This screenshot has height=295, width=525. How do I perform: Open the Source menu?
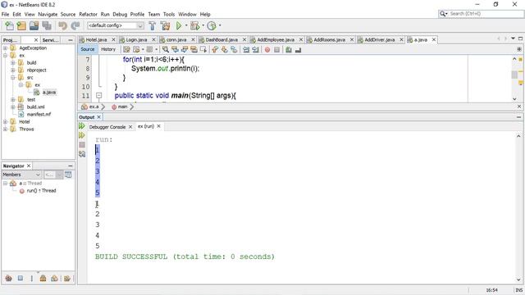pyautogui.click(x=68, y=14)
